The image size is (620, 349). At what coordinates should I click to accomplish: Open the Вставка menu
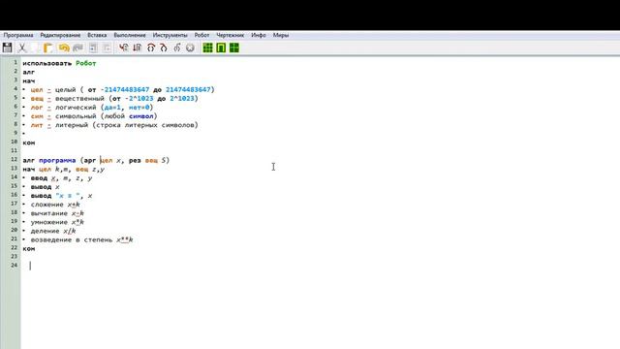pyautogui.click(x=97, y=35)
